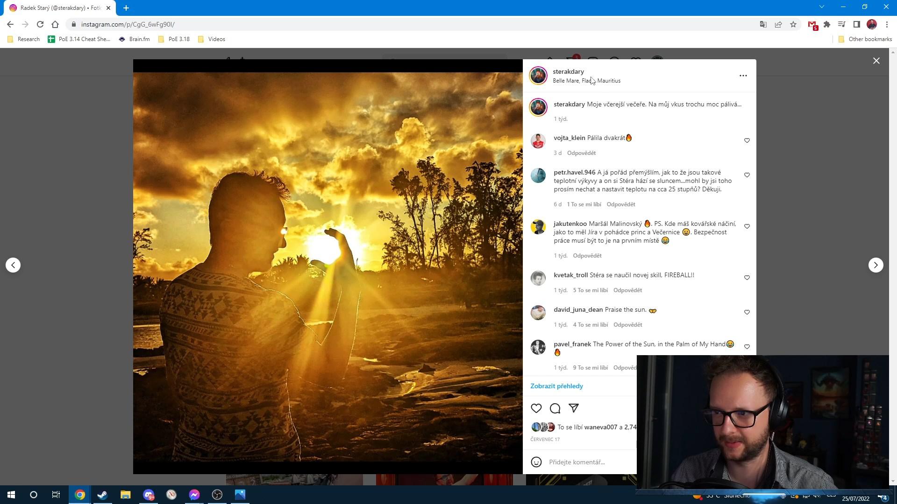Open post options three-dot menu
Viewport: 897px width, 504px height.
[x=743, y=76]
